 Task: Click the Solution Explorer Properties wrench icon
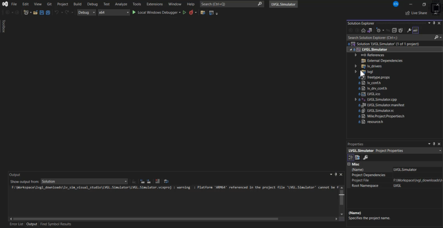pyautogui.click(x=409, y=30)
